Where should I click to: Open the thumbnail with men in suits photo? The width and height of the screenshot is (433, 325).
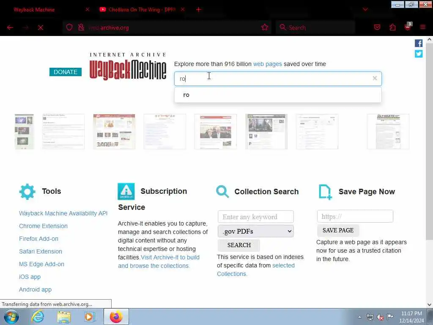[216, 132]
